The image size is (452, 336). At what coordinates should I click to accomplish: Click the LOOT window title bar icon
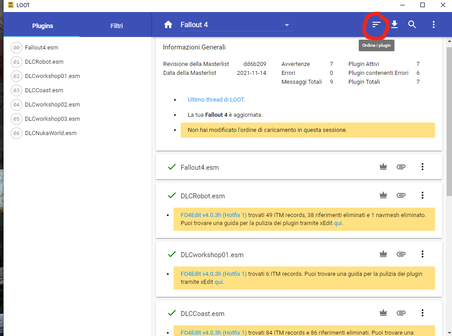11,5
